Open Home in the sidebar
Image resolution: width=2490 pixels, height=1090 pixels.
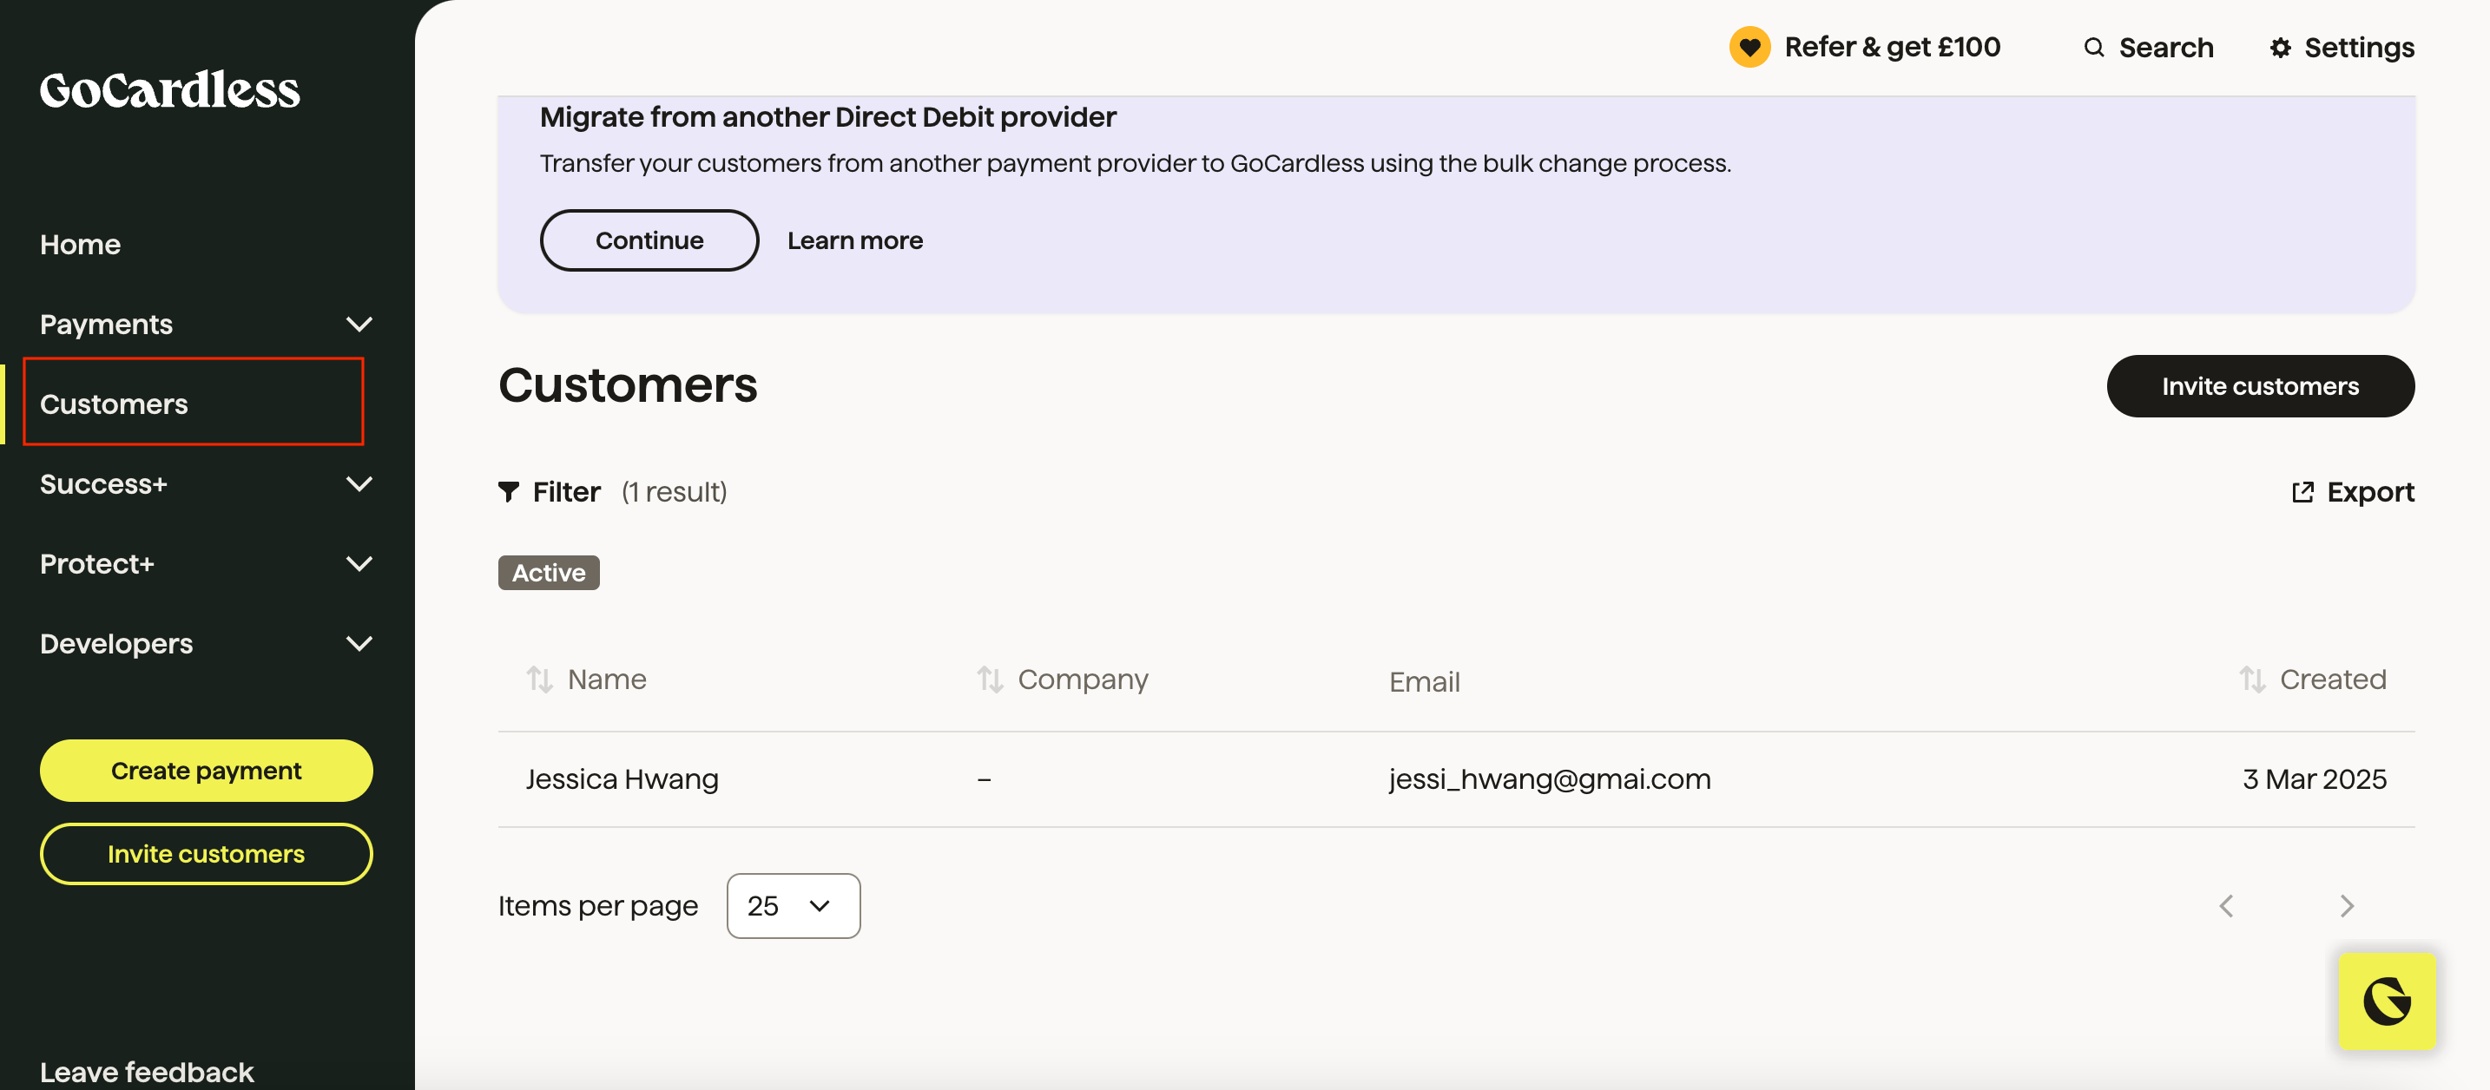pos(80,245)
